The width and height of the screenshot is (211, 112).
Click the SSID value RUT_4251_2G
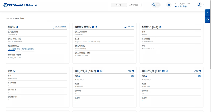(80, 79)
